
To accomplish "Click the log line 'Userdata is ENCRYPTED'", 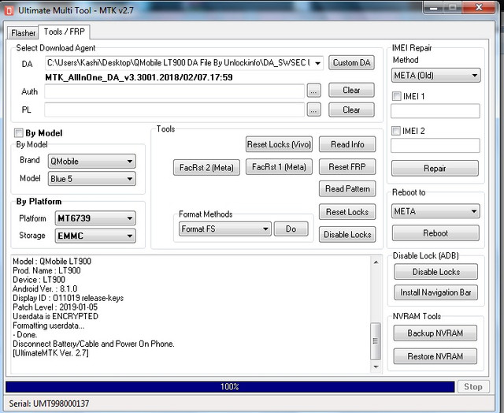I will [55, 316].
